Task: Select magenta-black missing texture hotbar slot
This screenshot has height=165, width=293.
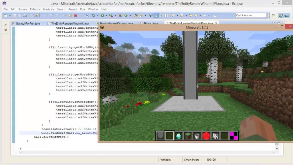Action: [233, 136]
